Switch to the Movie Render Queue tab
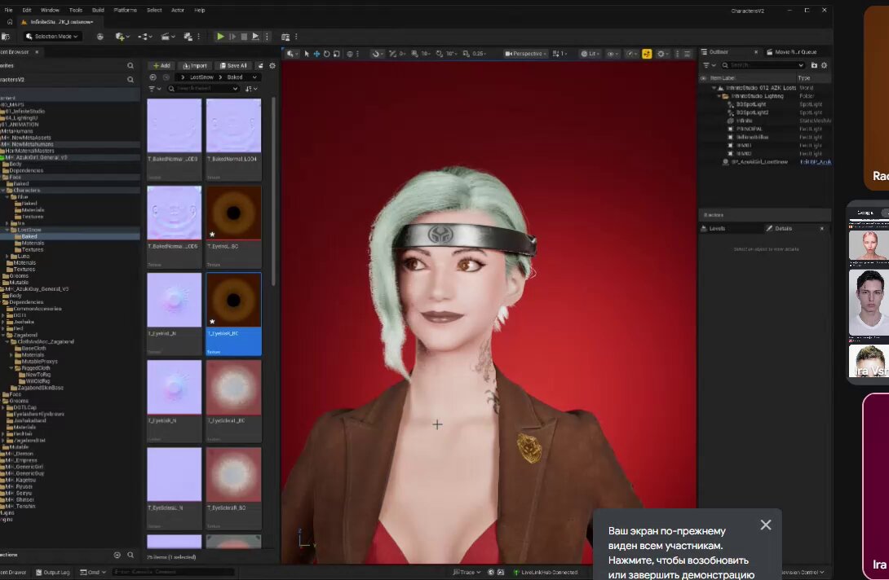The width and height of the screenshot is (889, 580). (792, 52)
